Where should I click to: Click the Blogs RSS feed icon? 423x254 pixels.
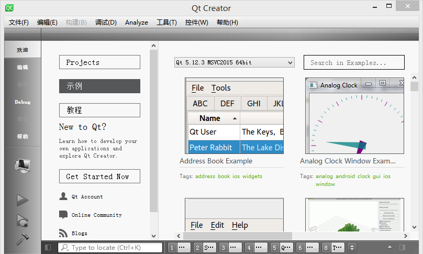[x=63, y=233]
